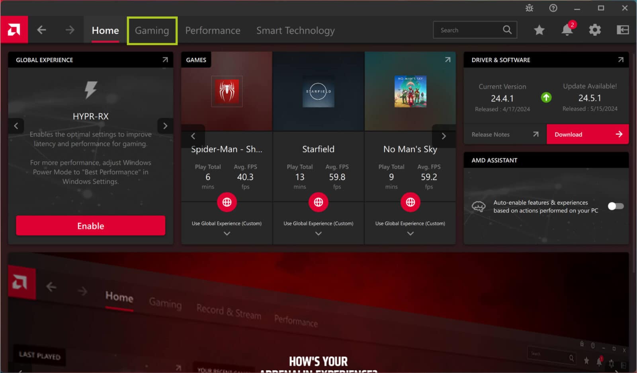This screenshot has width=637, height=373.
Task: Enable AMD Assistant auto-enable toggle
Action: (615, 206)
